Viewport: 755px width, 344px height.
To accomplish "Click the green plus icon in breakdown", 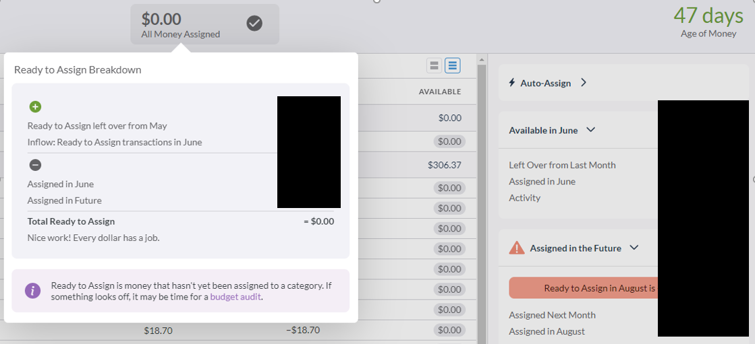I will (x=35, y=106).
